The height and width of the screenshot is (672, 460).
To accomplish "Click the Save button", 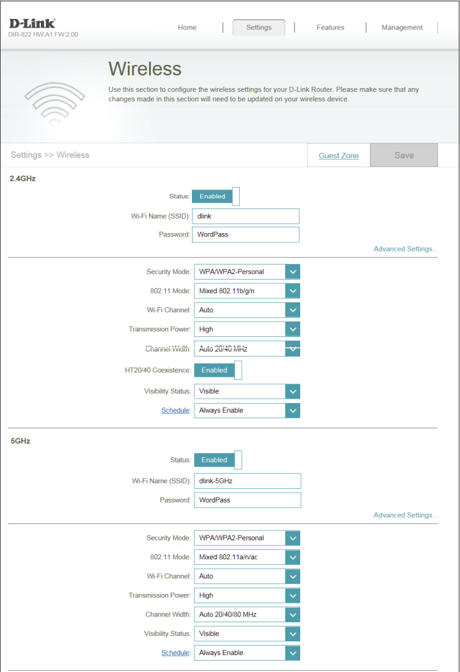I will 404,155.
